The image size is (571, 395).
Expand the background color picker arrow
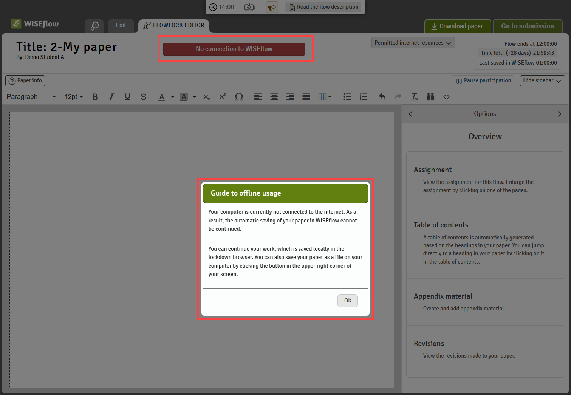(x=195, y=97)
